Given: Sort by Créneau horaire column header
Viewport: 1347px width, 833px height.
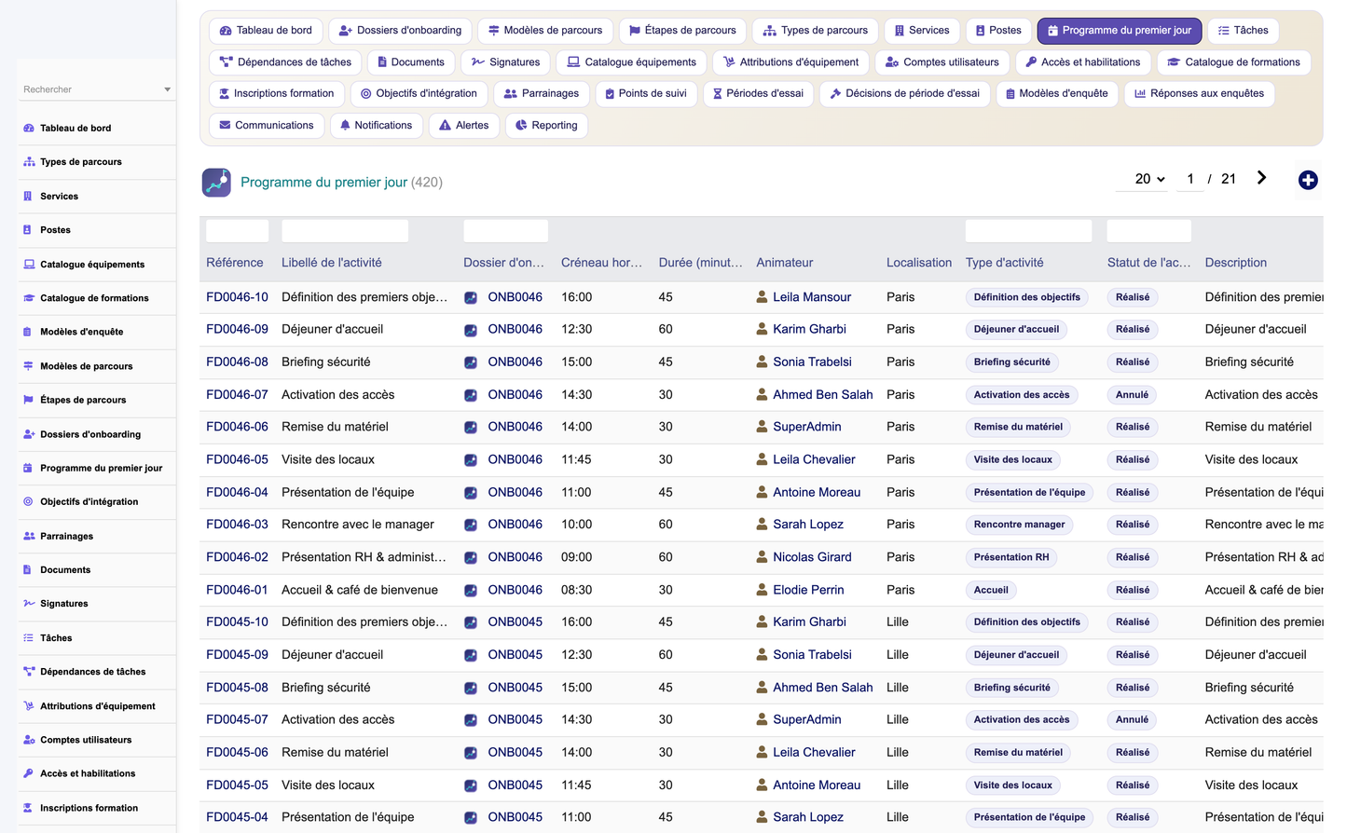Looking at the screenshot, I should (x=601, y=263).
